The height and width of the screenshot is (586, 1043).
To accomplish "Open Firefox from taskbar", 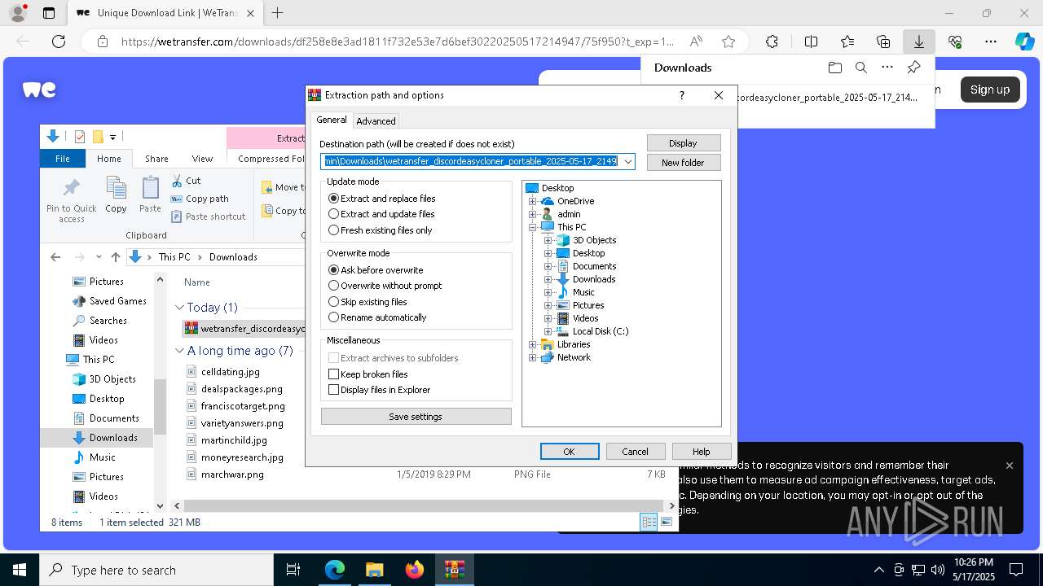I will (415, 570).
